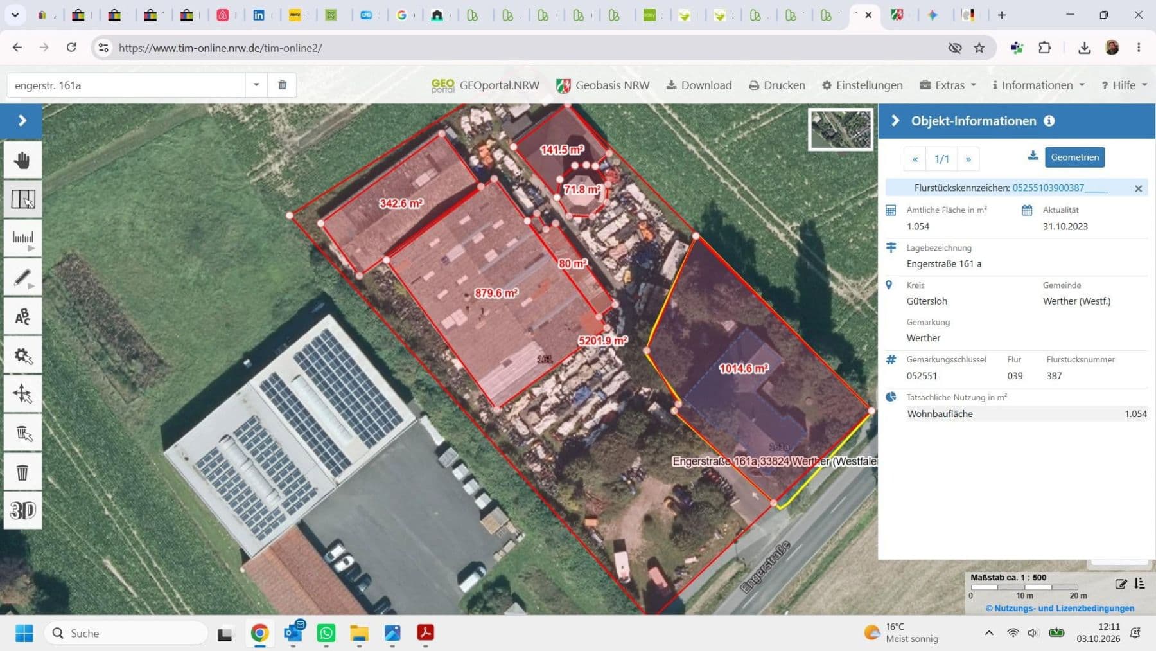The image size is (1156, 651).
Task: Expand the left sidebar chevron
Action: (x=21, y=120)
